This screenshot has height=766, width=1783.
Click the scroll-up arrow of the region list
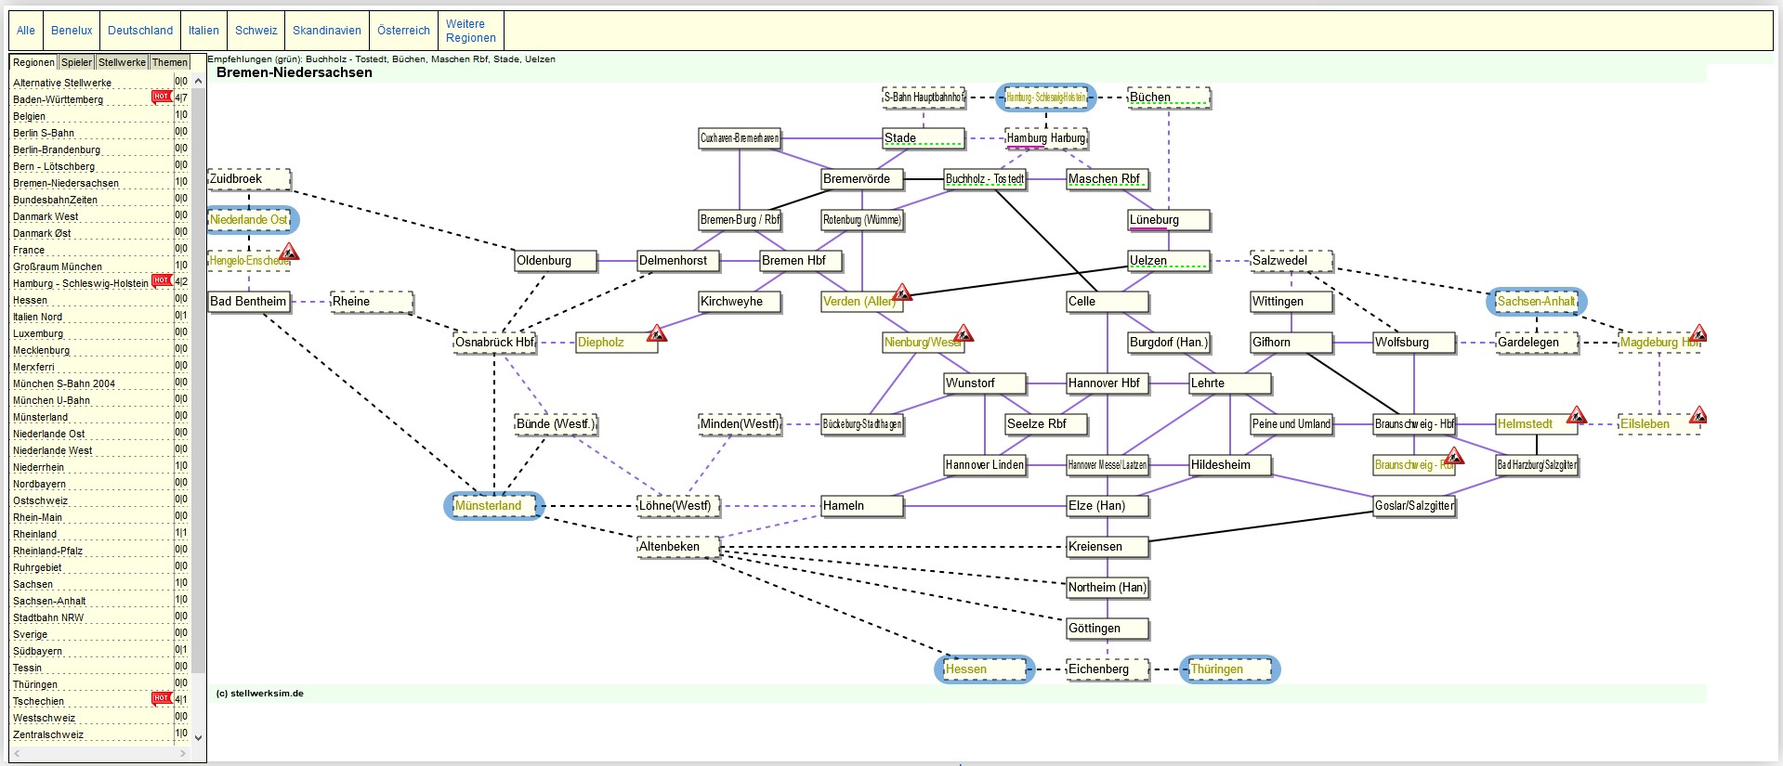(x=198, y=82)
